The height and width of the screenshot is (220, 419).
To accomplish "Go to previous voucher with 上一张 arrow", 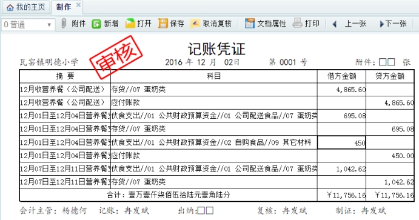I will [x=334, y=24].
